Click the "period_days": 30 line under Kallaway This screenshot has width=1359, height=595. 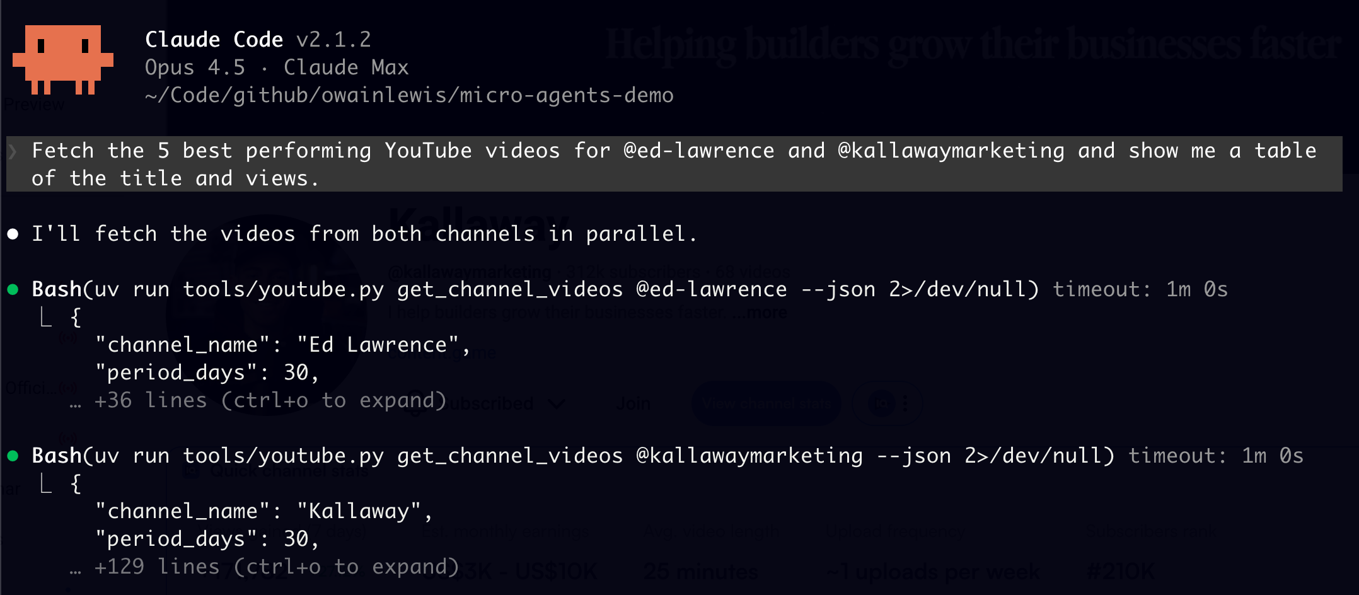(207, 539)
